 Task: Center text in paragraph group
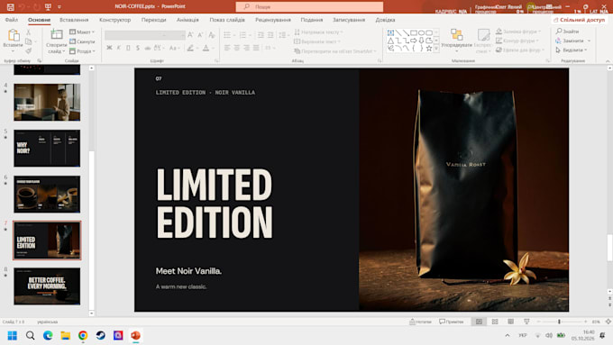coord(237,48)
